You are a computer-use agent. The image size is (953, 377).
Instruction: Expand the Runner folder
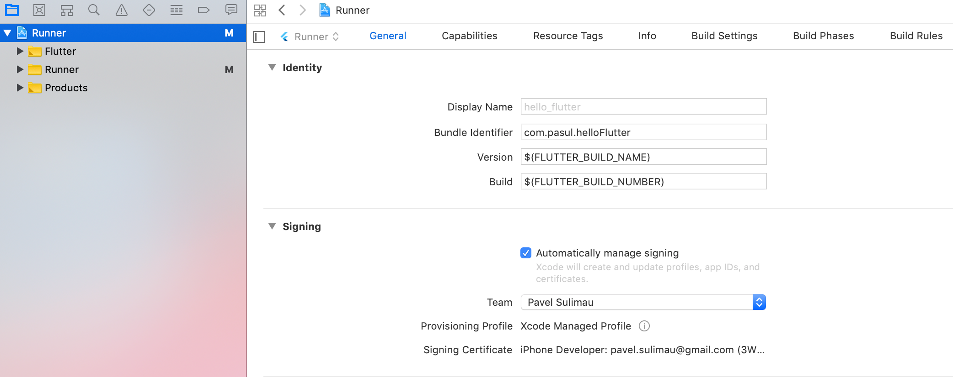pyautogui.click(x=20, y=69)
